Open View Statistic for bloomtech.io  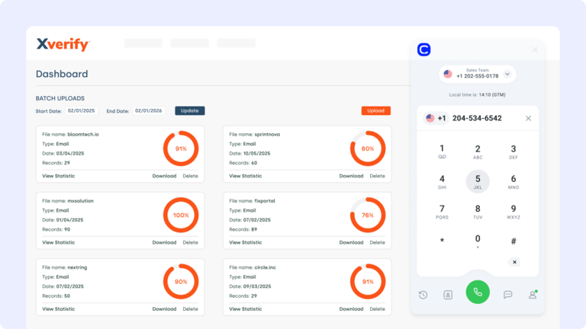coord(58,176)
